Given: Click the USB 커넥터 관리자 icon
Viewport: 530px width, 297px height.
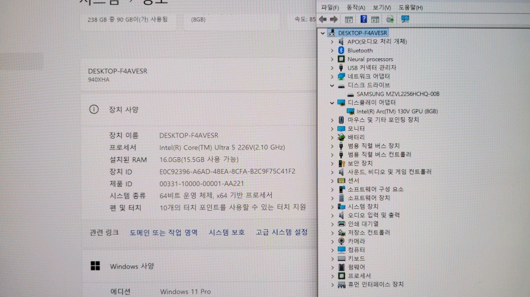Looking at the screenshot, I should pos(341,68).
